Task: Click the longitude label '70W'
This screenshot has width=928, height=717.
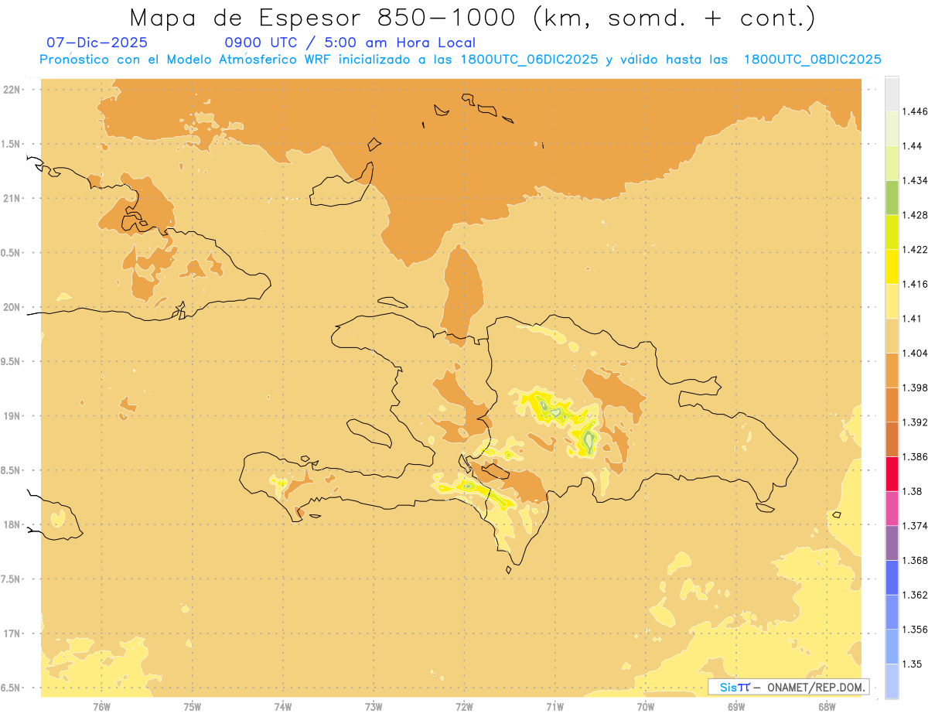Action: pyautogui.click(x=646, y=707)
